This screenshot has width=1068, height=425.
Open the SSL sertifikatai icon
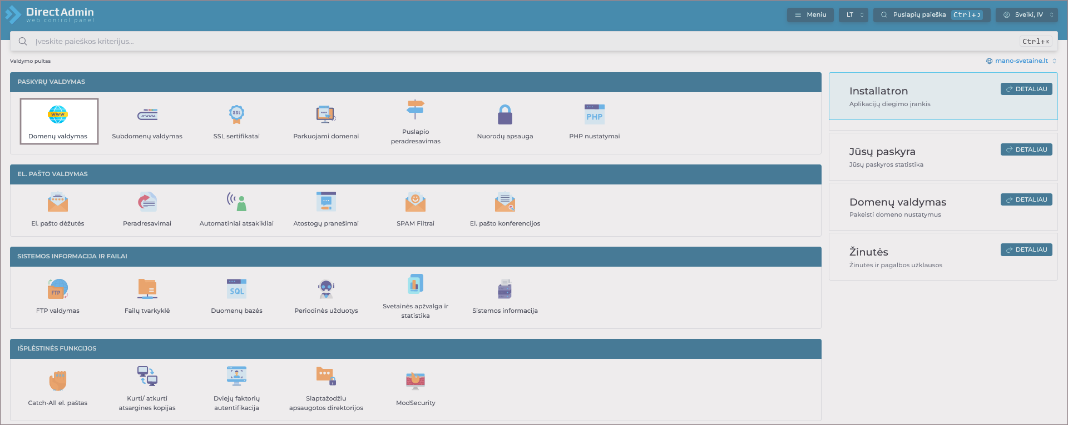click(x=236, y=115)
